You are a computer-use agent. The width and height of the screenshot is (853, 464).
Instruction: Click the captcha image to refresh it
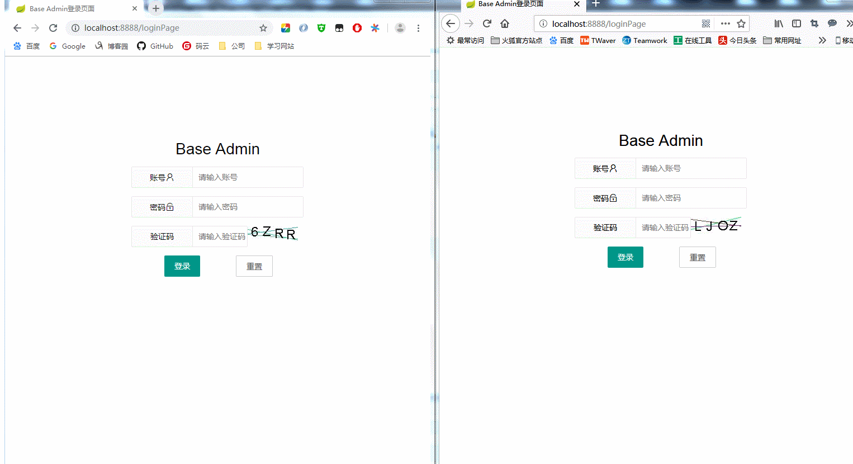point(273,233)
